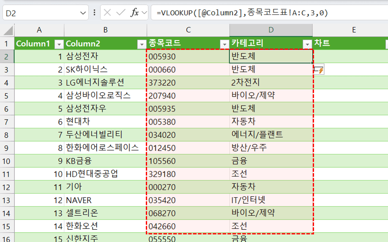Click the category cell 자동차 in row 7
Image resolution: width=388 pixels, height=242 pixels.
coord(271,122)
